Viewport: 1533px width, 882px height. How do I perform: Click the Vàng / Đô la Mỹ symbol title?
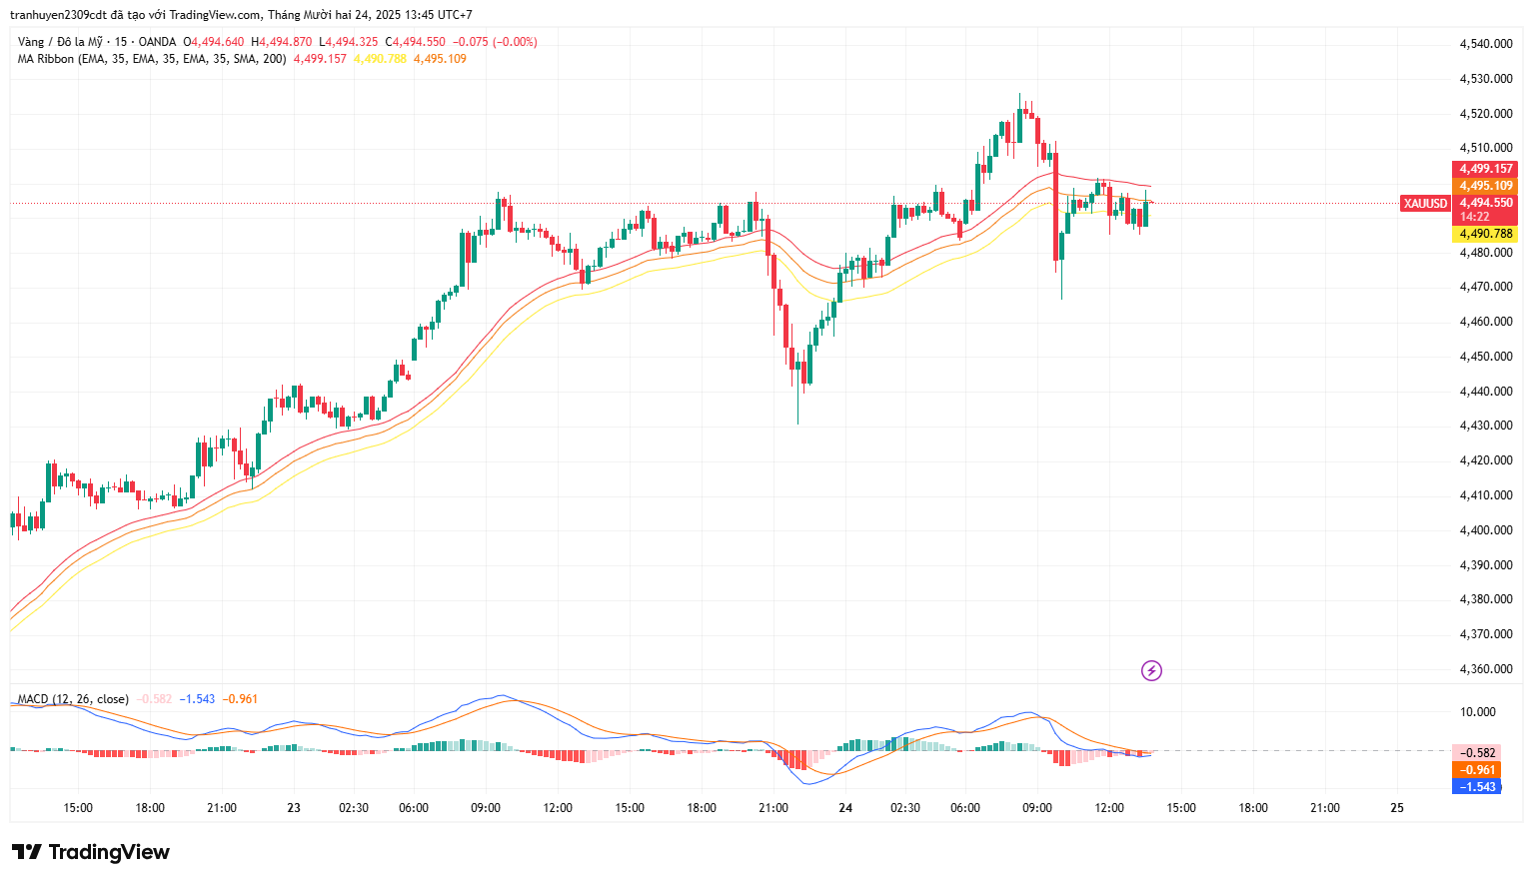click(61, 42)
